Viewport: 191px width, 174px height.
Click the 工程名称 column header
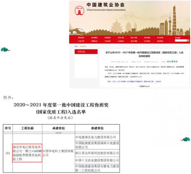coord(27,128)
